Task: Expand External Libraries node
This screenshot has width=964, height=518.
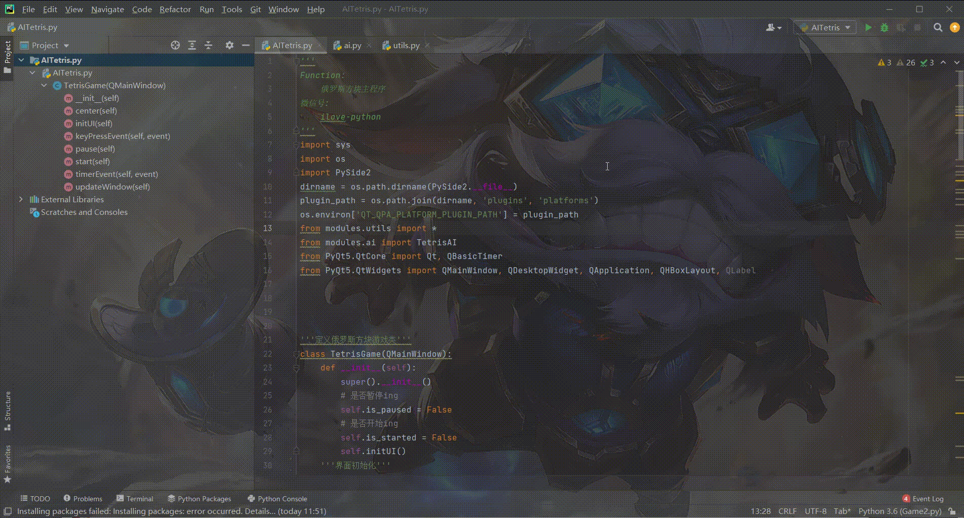Action: (x=21, y=200)
